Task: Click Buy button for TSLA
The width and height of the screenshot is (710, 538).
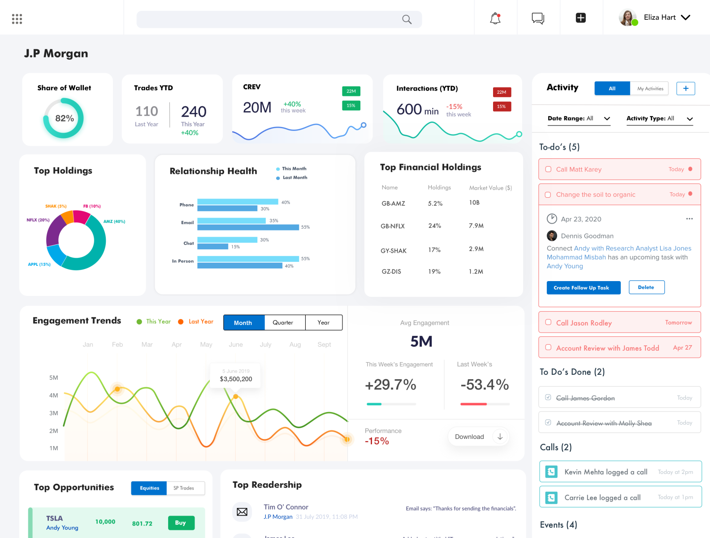Action: tap(182, 523)
